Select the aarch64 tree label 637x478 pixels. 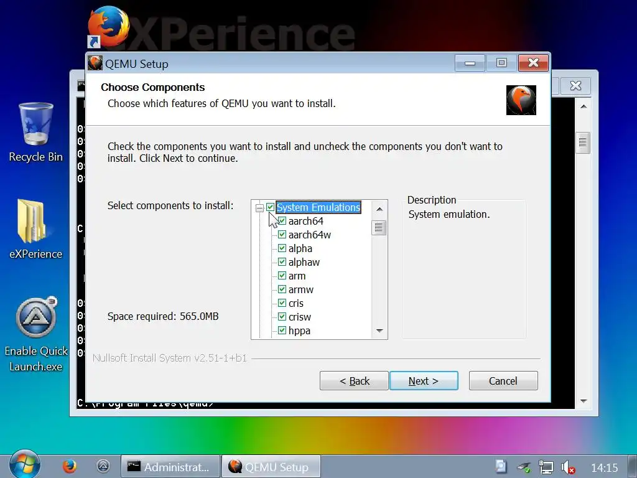(x=306, y=221)
